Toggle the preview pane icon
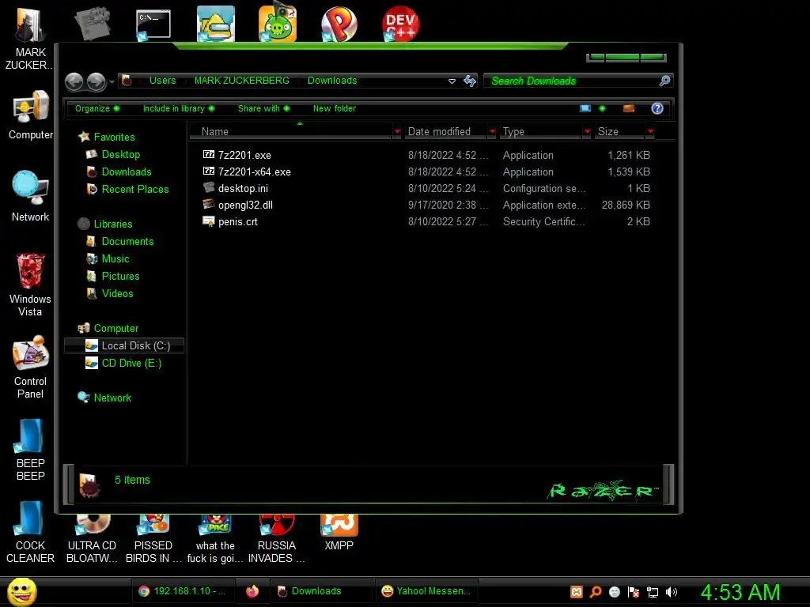Viewport: 810px width, 607px height. [628, 108]
